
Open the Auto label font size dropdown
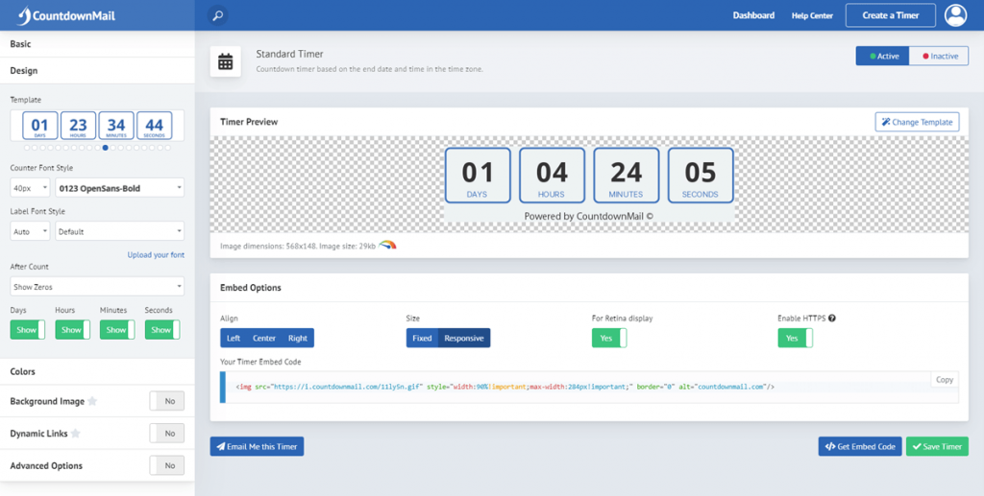coord(30,231)
